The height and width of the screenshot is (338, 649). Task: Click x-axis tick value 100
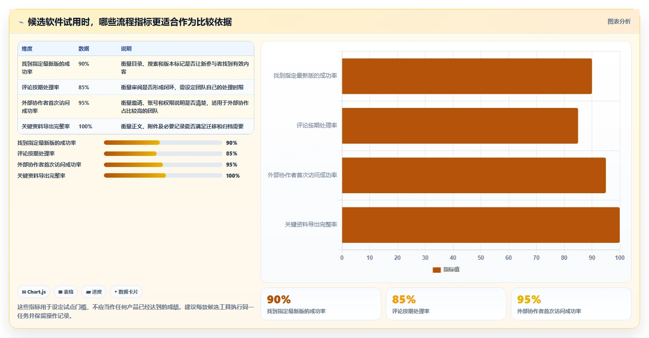(619, 258)
